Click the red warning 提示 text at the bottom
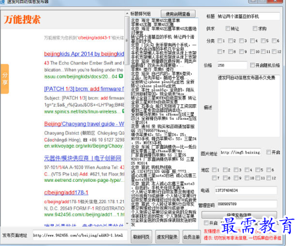The height and width of the screenshot is (246, 300). 242,238
